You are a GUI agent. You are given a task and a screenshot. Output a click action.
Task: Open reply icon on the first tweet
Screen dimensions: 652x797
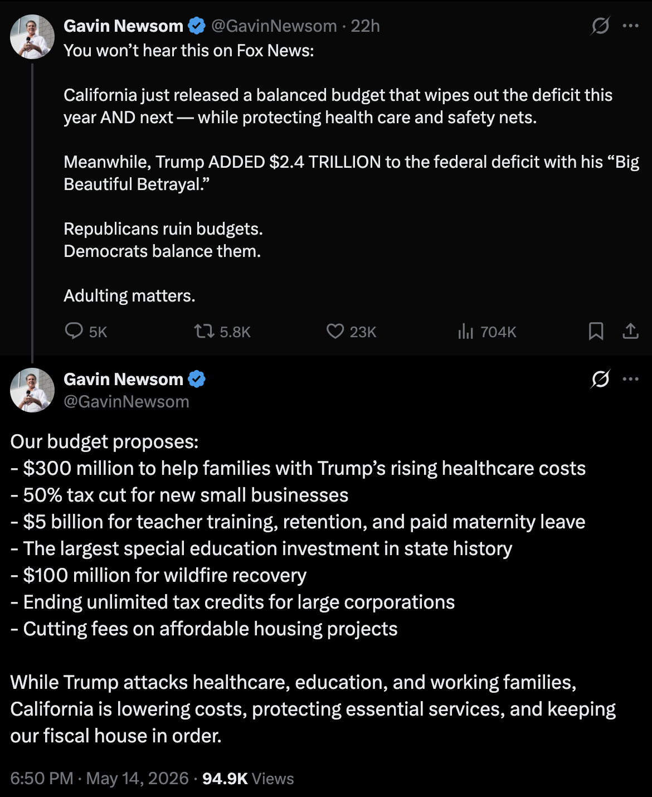click(74, 331)
